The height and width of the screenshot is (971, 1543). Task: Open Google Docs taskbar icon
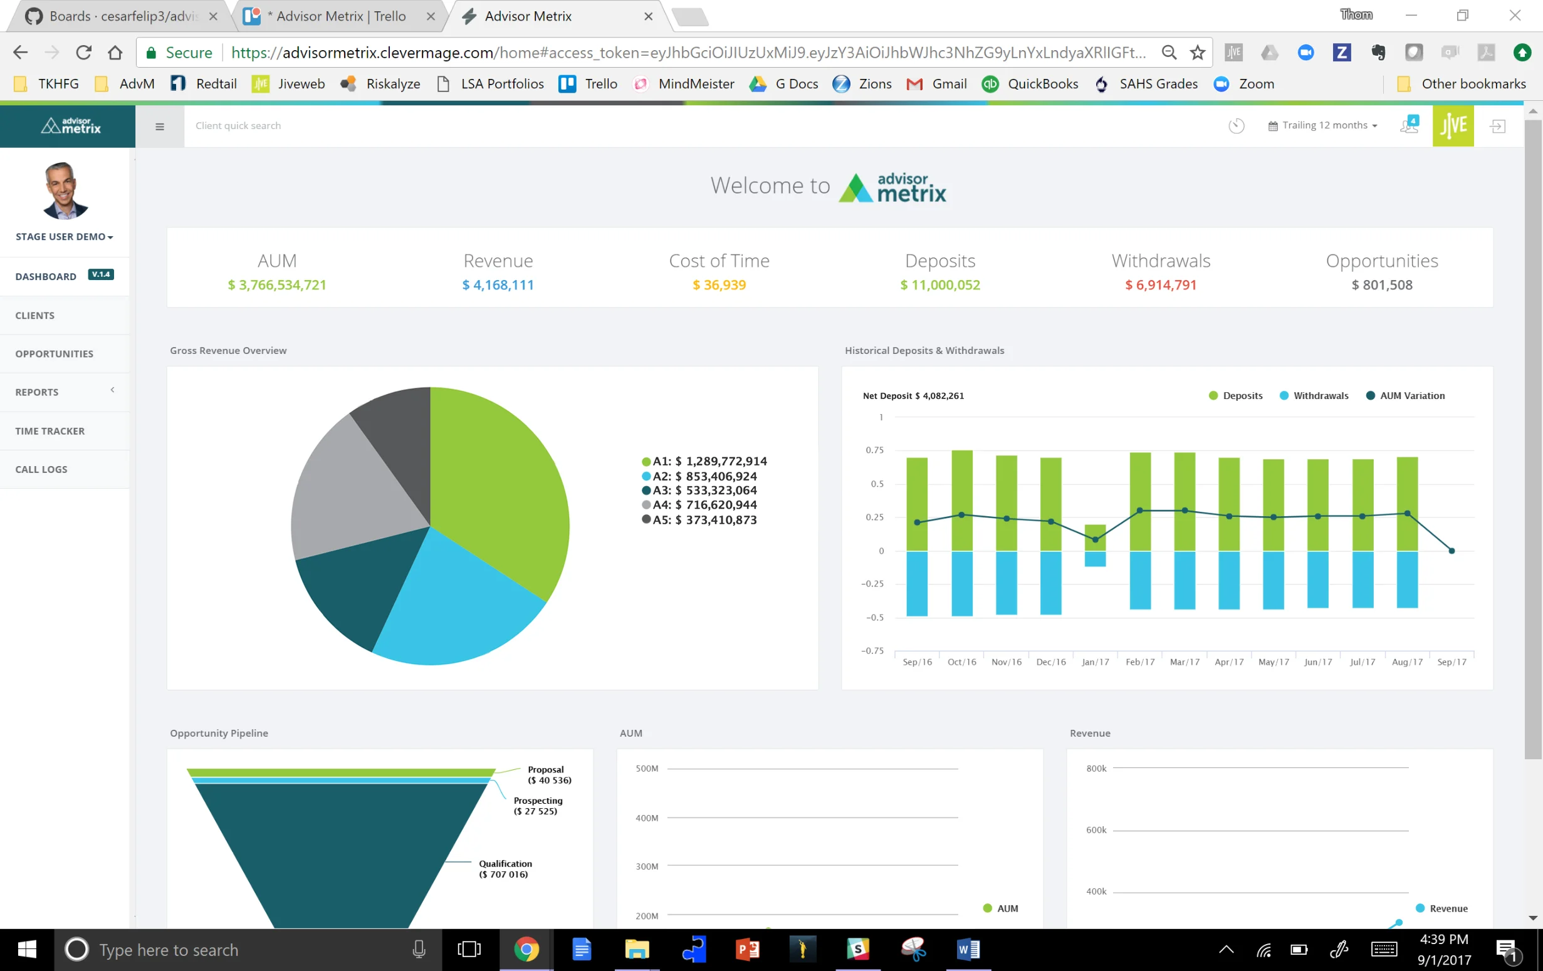point(581,949)
